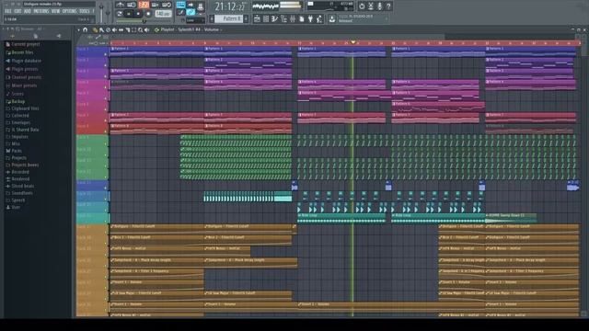Select the Slice tool in playlist toolbar

tap(127, 29)
